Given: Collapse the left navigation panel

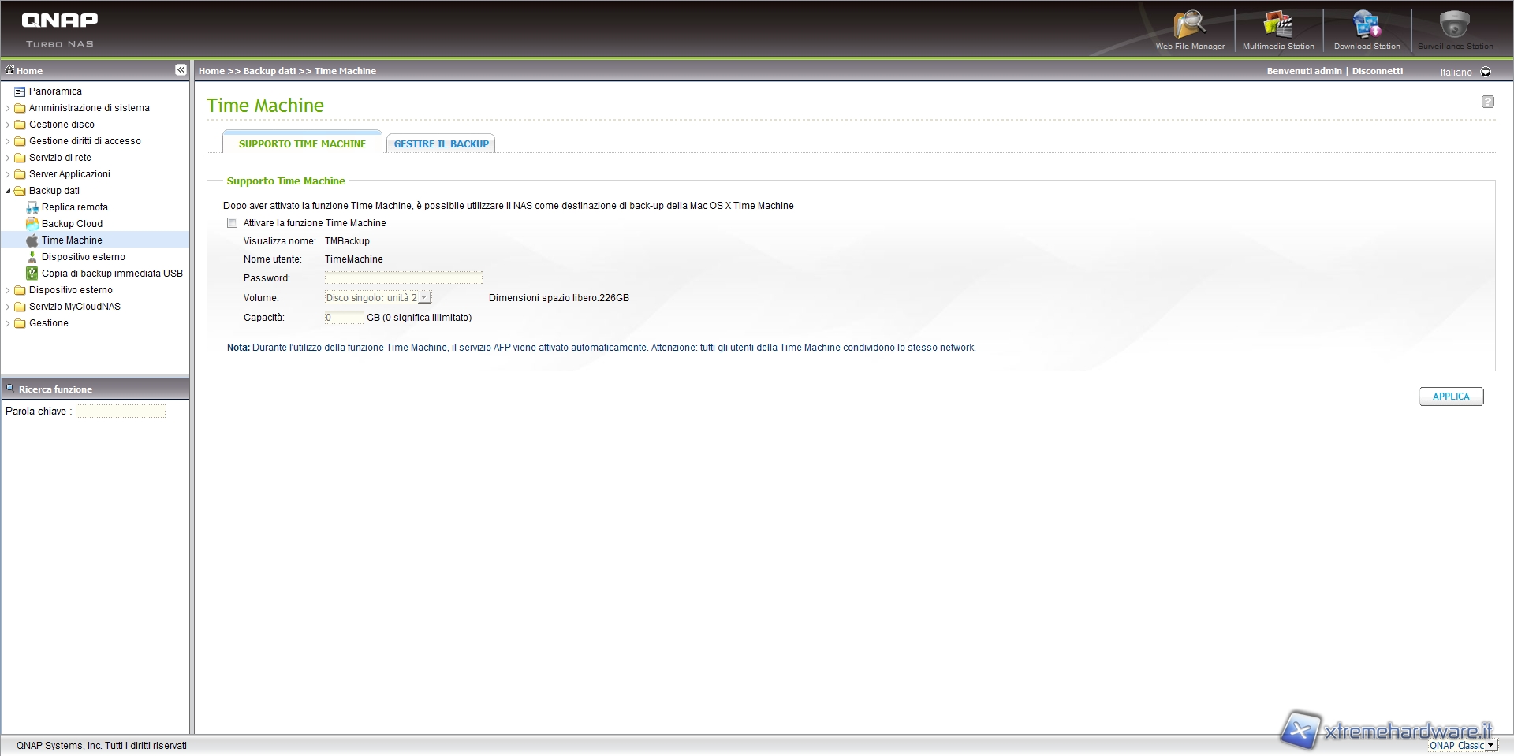Looking at the screenshot, I should pyautogui.click(x=181, y=70).
